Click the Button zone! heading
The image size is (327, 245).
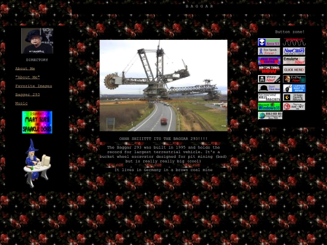click(289, 32)
